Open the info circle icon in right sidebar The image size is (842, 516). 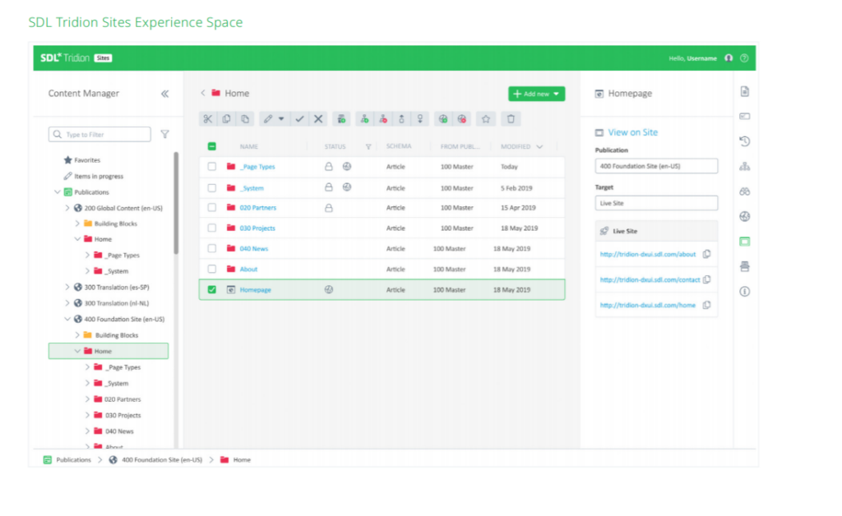coord(745,292)
